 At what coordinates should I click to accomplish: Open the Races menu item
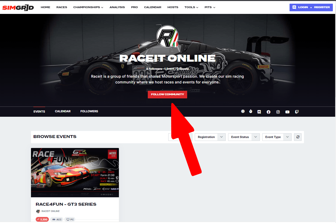click(62, 7)
